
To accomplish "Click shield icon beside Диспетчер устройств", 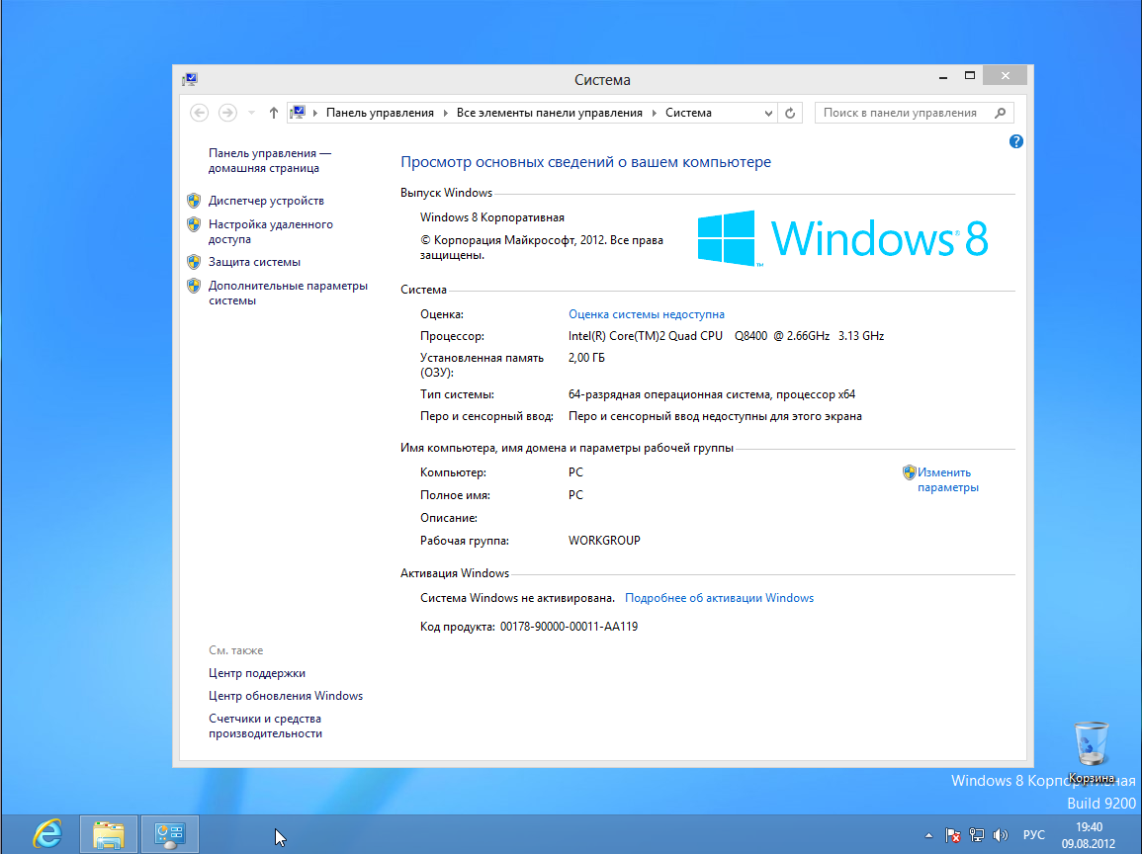I will tap(193, 201).
